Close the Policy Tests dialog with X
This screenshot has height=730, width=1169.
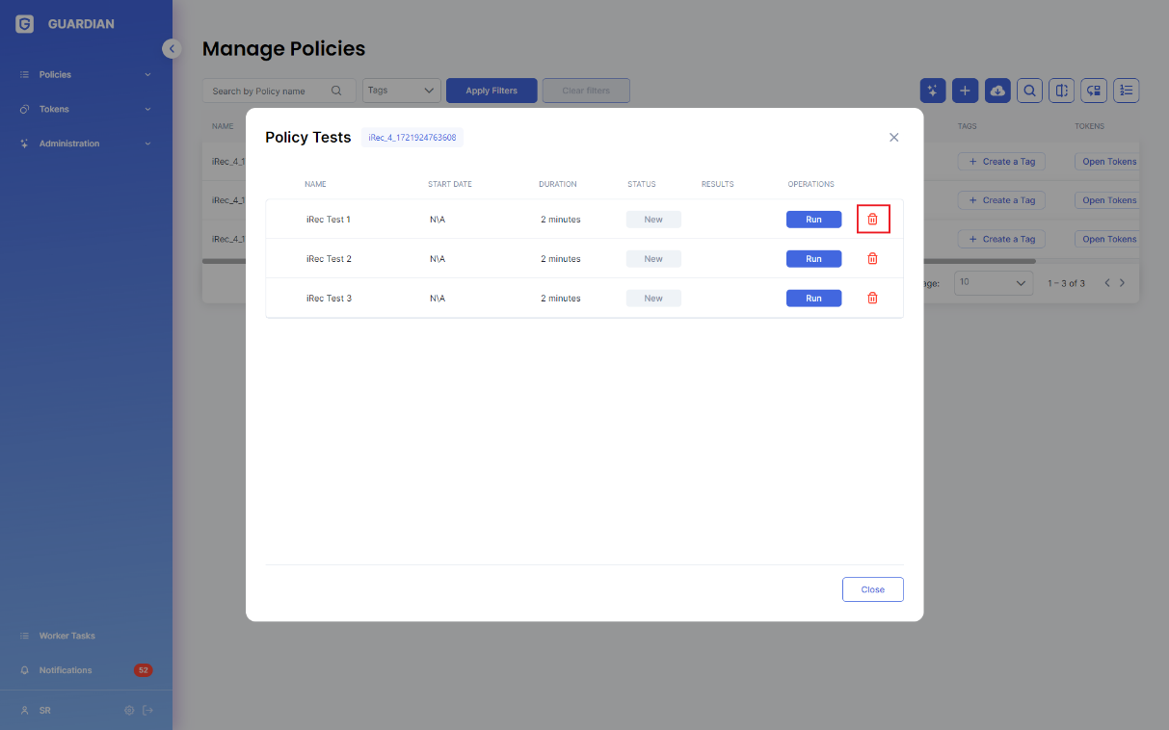pyautogui.click(x=893, y=138)
